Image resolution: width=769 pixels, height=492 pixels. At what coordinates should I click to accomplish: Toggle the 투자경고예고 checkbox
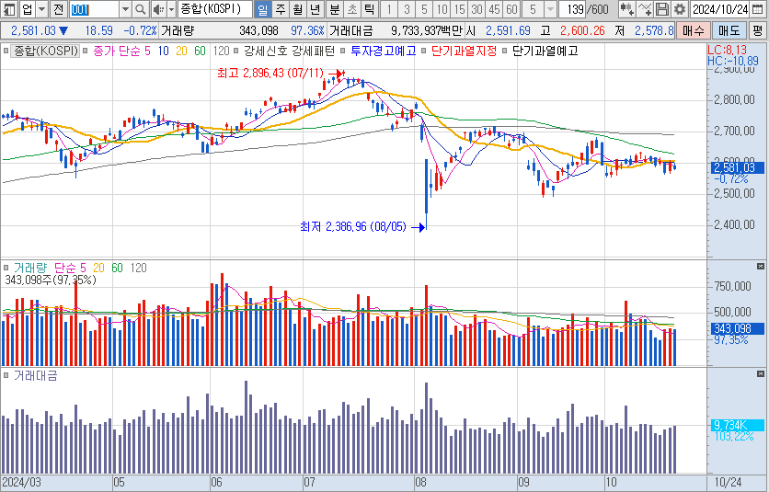point(342,51)
